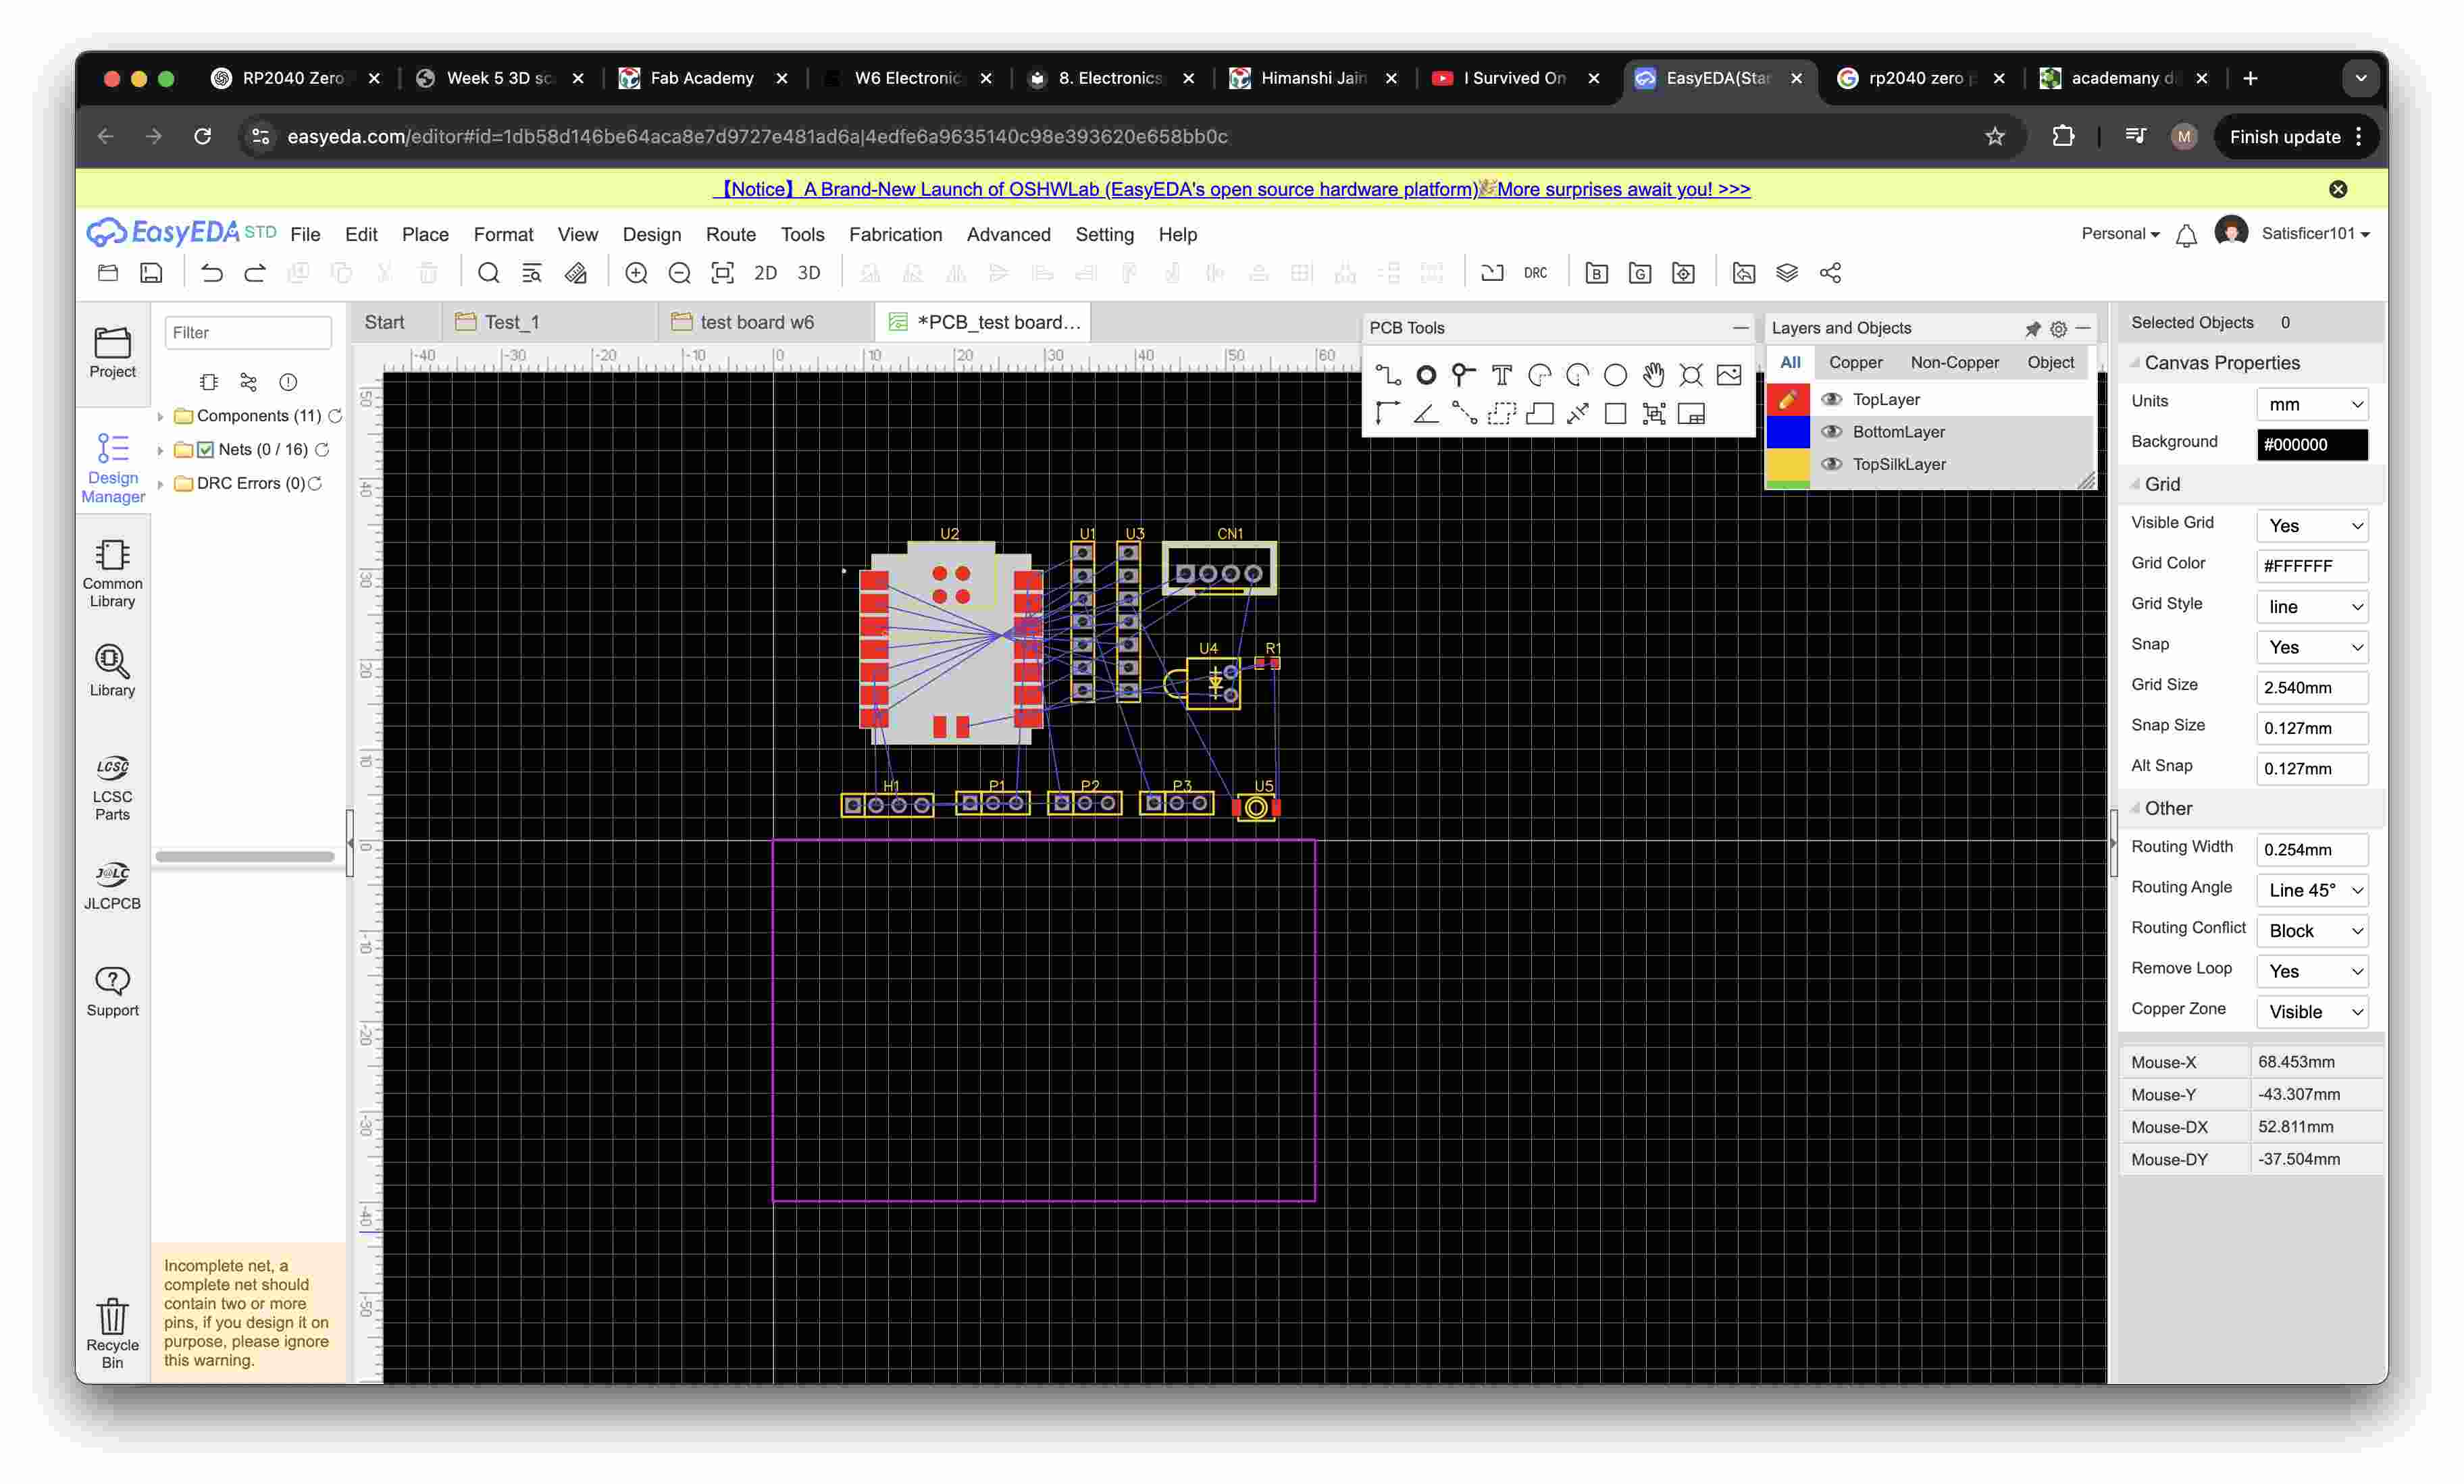The image size is (2464, 1484).
Task: Click the TopLayer red color swatch
Action: 1787,399
